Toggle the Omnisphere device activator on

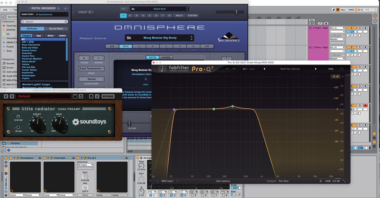pos(11,158)
